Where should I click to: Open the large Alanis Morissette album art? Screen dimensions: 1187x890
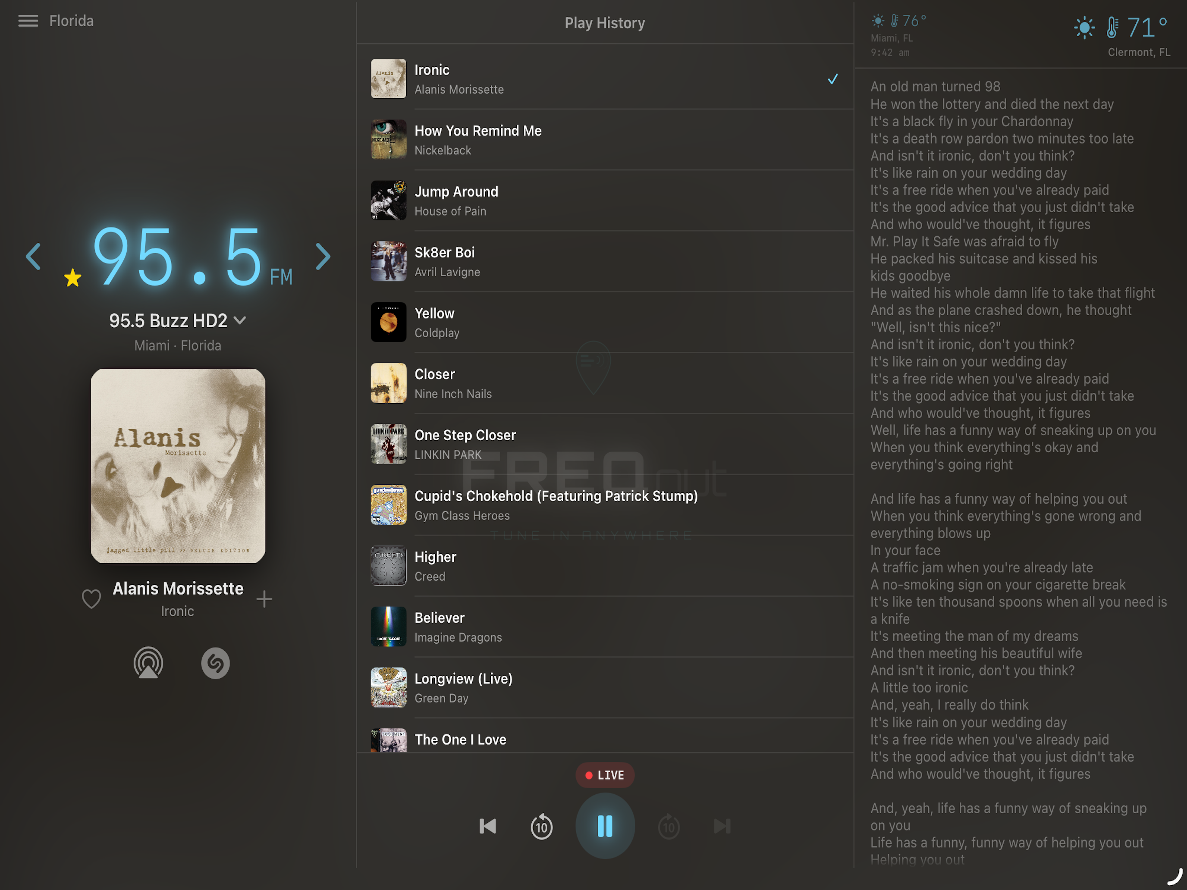178,466
